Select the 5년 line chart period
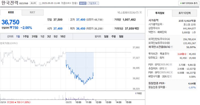The image size is (200, 105). click(55, 37)
